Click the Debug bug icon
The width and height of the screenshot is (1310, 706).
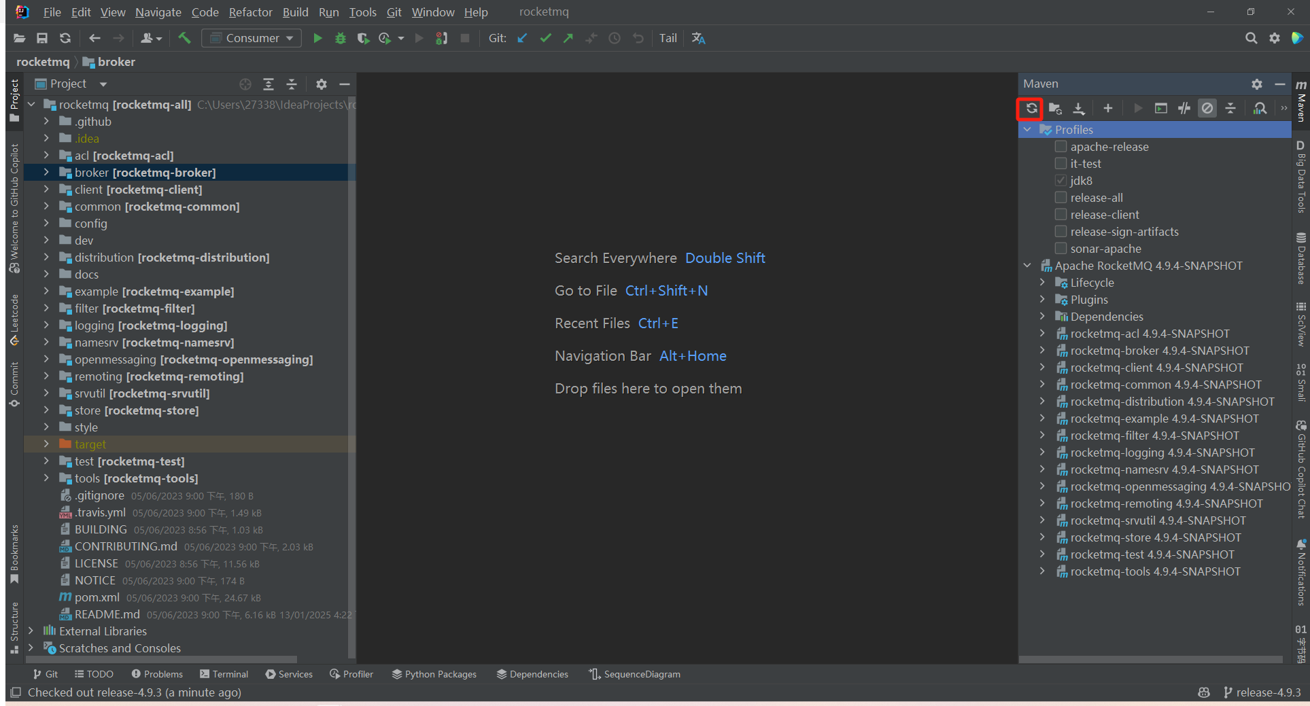tap(341, 38)
